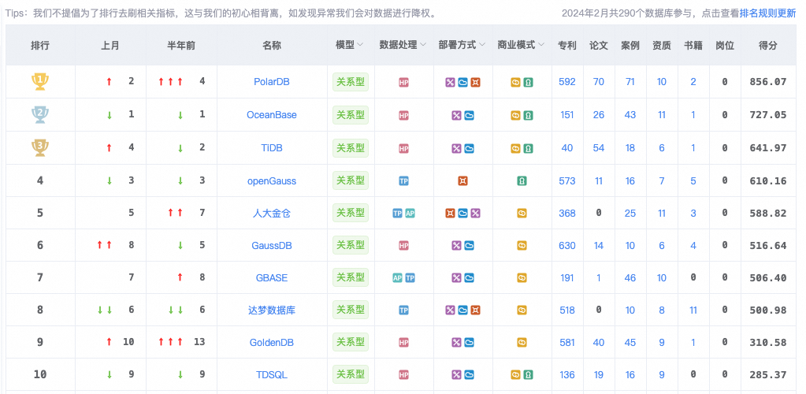Click the orange deployment icon in the openGauss row
The width and height of the screenshot is (806, 394).
pos(462,181)
